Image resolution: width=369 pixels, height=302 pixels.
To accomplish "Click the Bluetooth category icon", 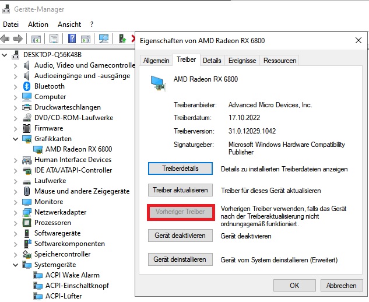I will coord(27,86).
